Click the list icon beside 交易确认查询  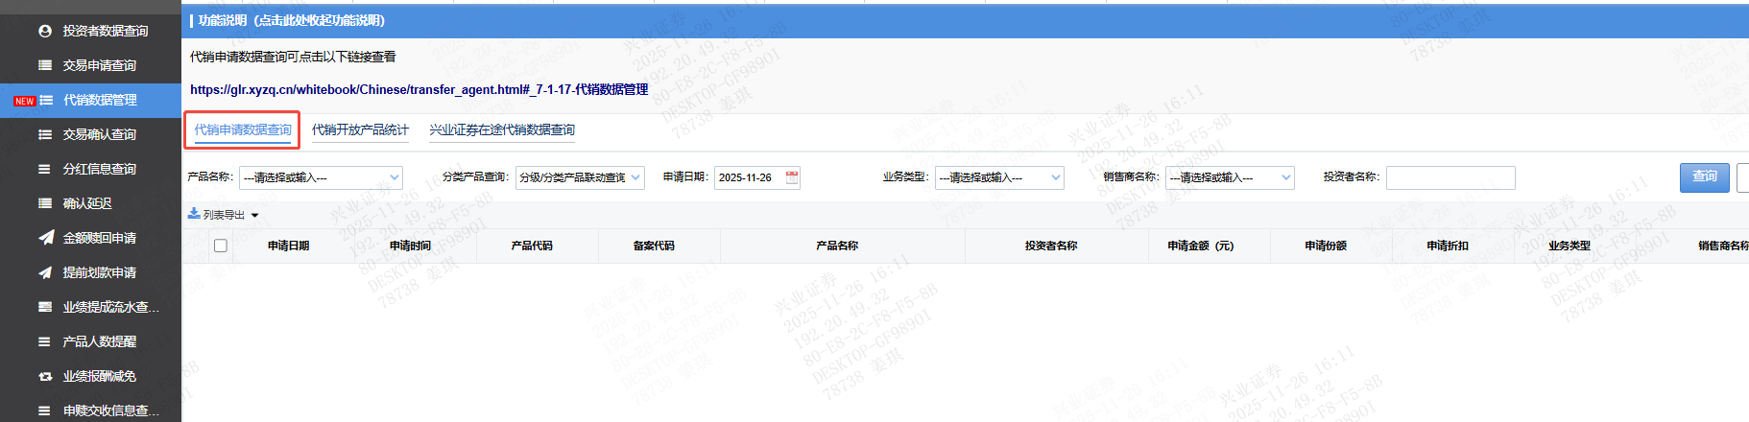coord(45,134)
